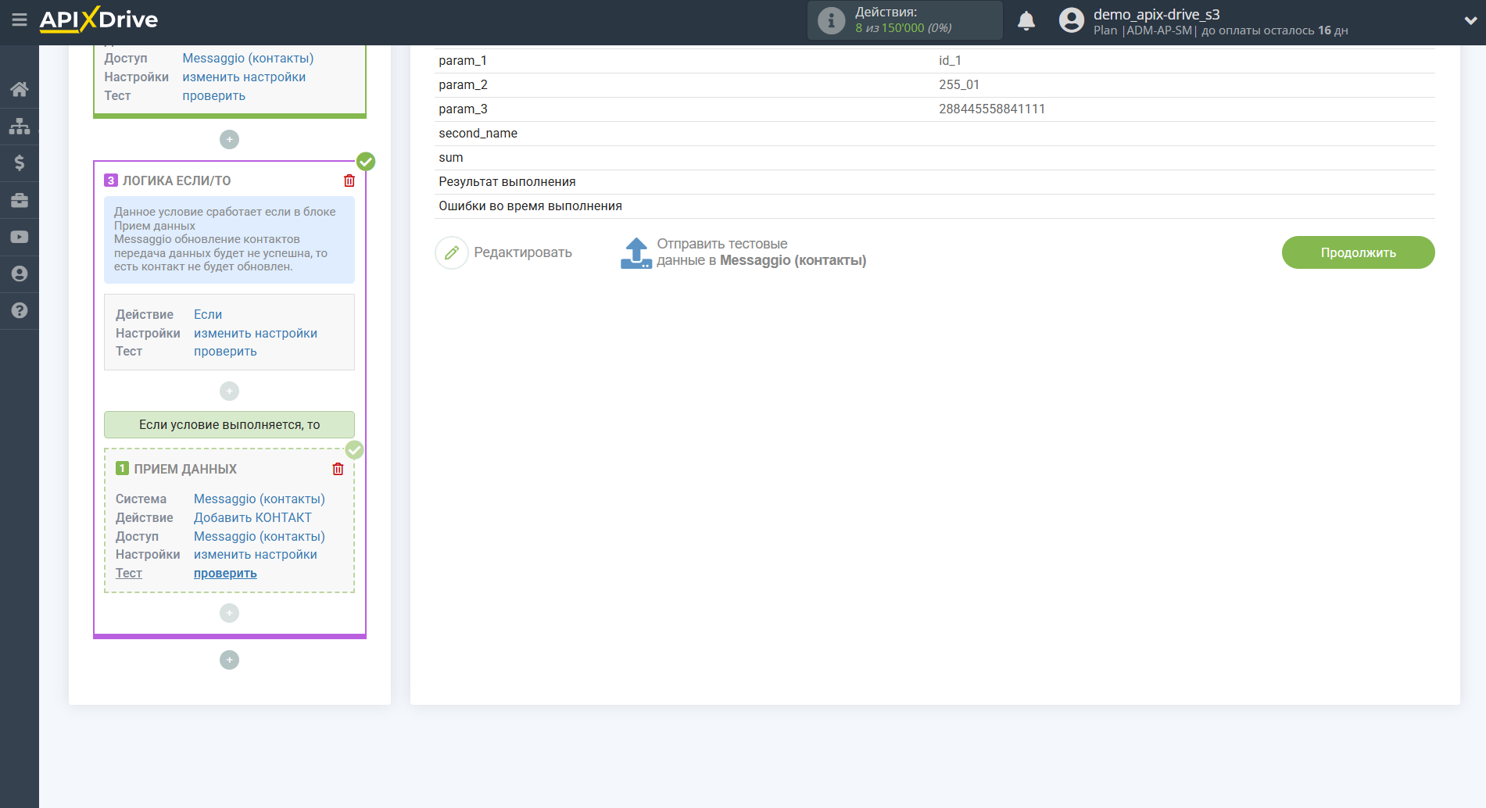The height and width of the screenshot is (808, 1486).
Task: Click the home icon in the sidebar
Action: coord(20,89)
